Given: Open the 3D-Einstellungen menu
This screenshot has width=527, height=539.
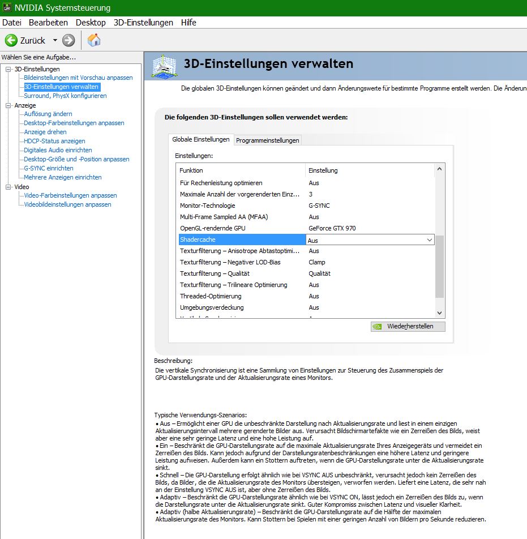Looking at the screenshot, I should (x=143, y=22).
